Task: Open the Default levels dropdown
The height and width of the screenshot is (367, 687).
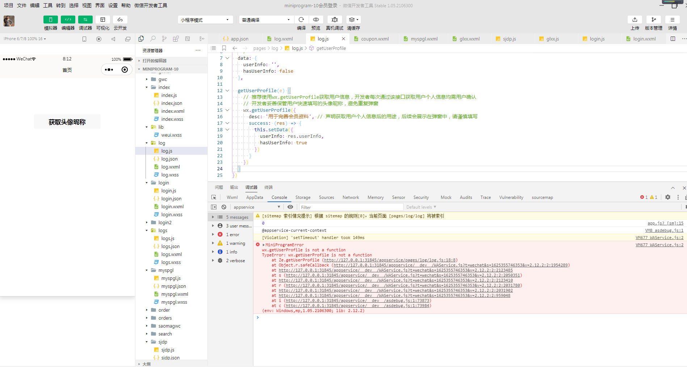Action: [x=421, y=207]
